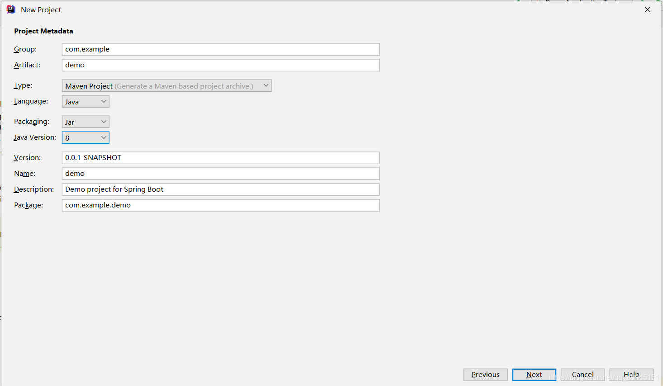663x386 pixels.
Task: Expand the Java Version dropdown
Action: 86,138
